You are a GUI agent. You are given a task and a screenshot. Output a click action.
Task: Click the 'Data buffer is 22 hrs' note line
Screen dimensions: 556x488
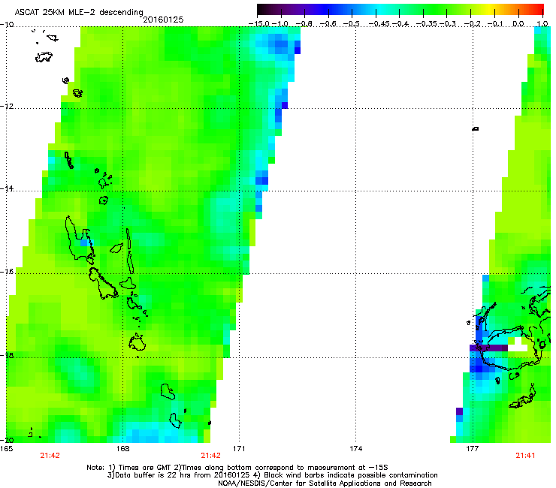[x=272, y=475]
